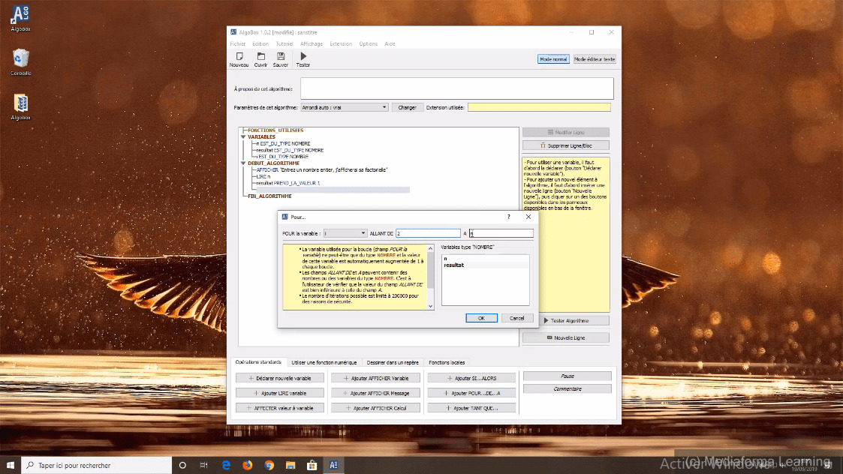Open Windows Start menu
The image size is (843, 474).
(11, 465)
